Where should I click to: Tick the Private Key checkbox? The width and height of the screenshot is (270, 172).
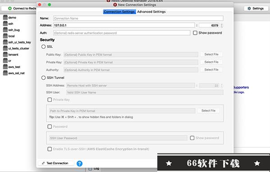50,100
